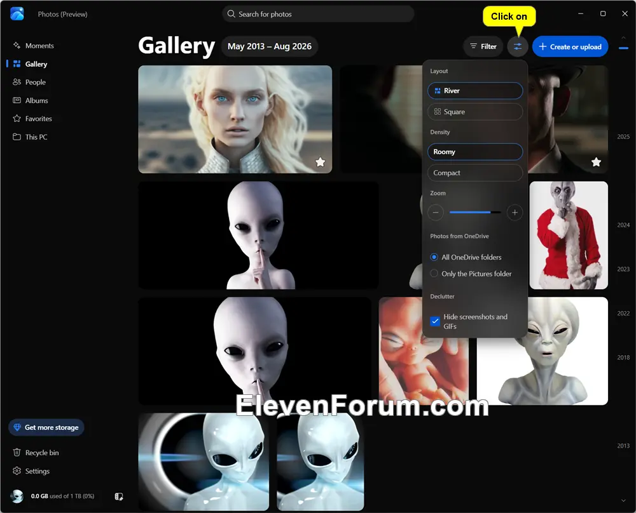Click timeline scroll up chevron
Viewport: 636px width, 513px height.
tap(623, 37)
